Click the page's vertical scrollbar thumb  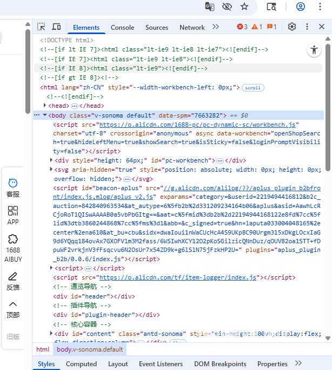(28, 72)
